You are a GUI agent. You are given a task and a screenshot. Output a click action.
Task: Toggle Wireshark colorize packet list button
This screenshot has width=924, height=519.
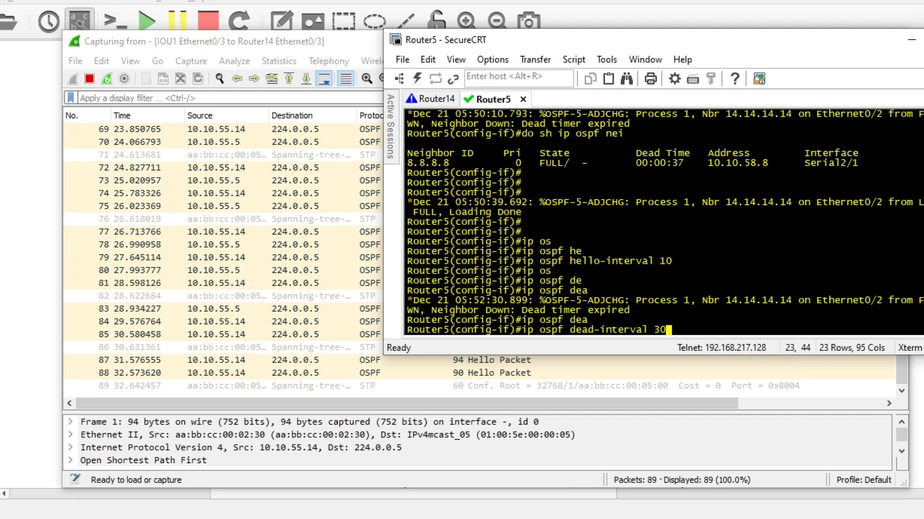point(346,79)
